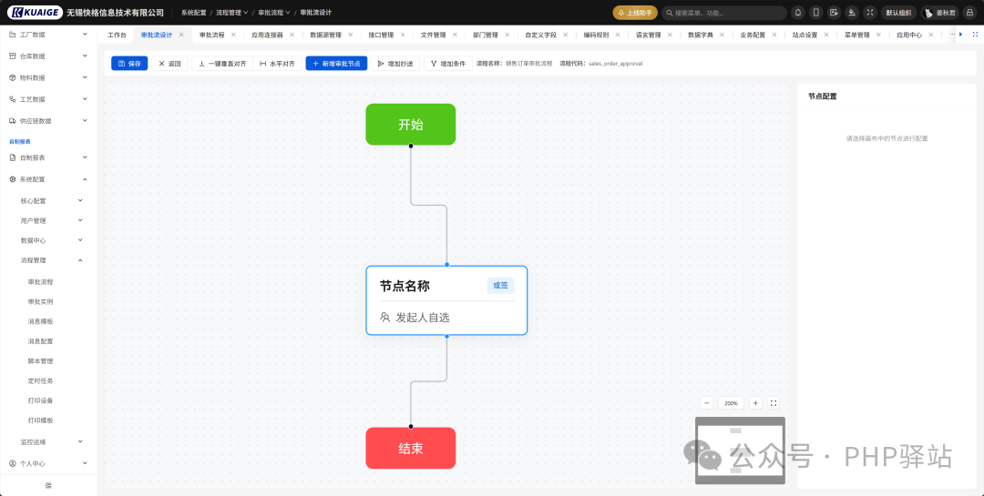Collapse the 流程管理 submenu chevron
The width and height of the screenshot is (984, 496).
[x=79, y=260]
